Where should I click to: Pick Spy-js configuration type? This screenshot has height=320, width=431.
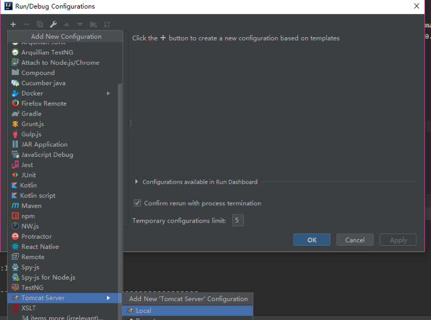pyautogui.click(x=63, y=267)
